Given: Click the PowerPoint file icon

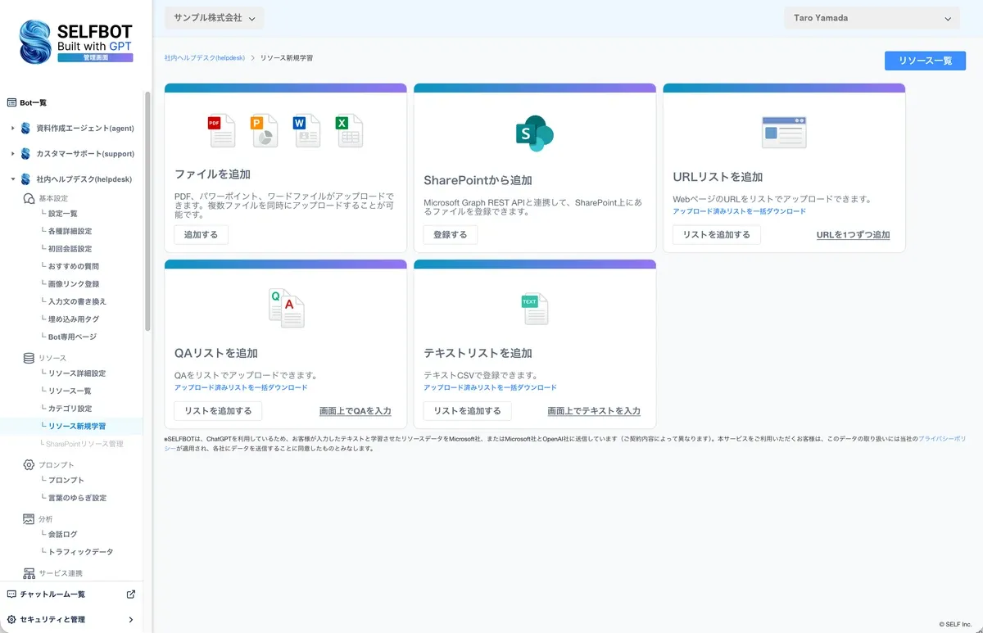Looking at the screenshot, I should click(264, 131).
